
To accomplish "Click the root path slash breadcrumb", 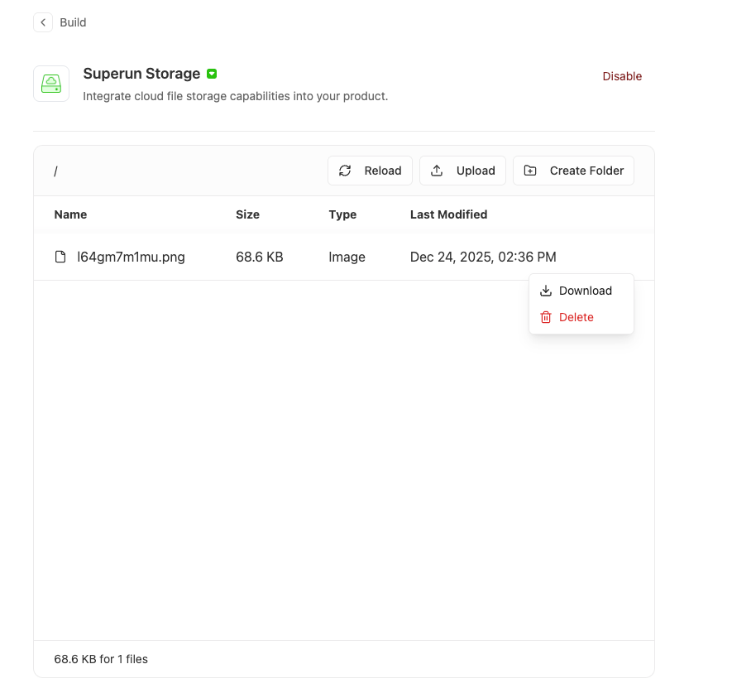I will click(55, 171).
